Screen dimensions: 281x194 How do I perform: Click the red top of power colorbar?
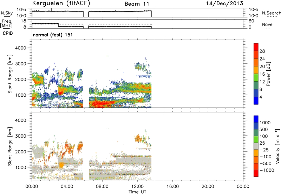(x=256, y=47)
